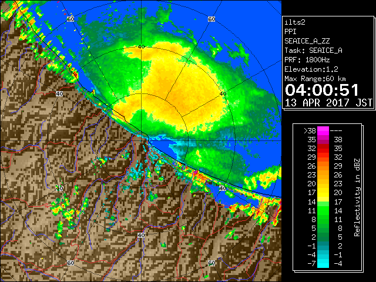Click the '60' range label in southwest terrain

coord(70,263)
